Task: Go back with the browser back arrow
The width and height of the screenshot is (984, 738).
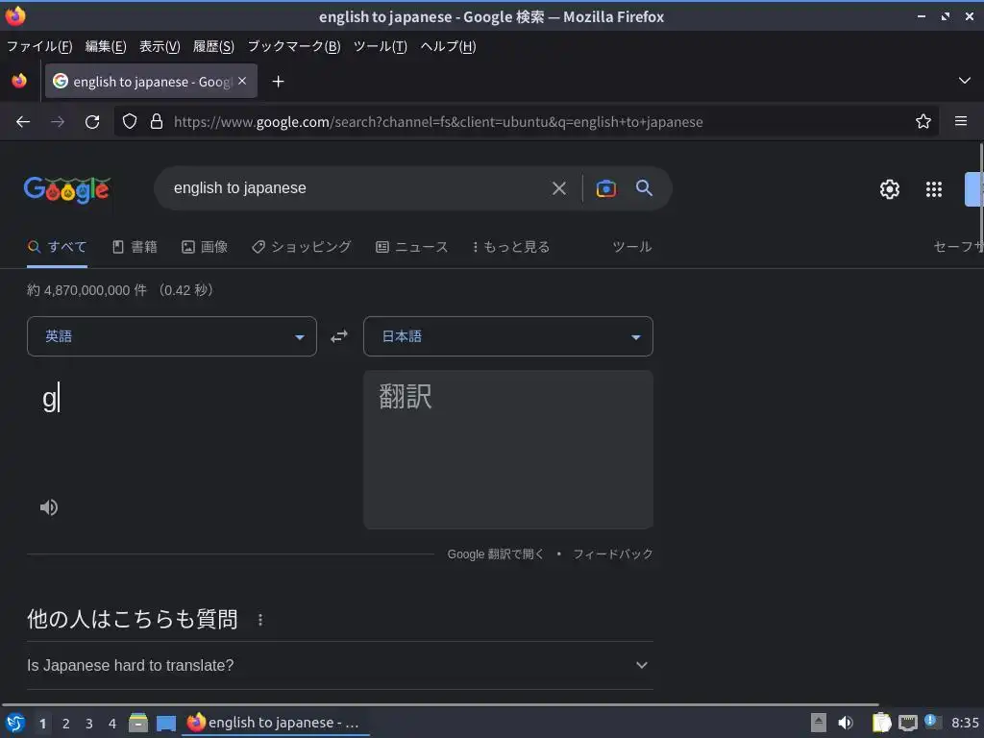Action: [x=23, y=122]
